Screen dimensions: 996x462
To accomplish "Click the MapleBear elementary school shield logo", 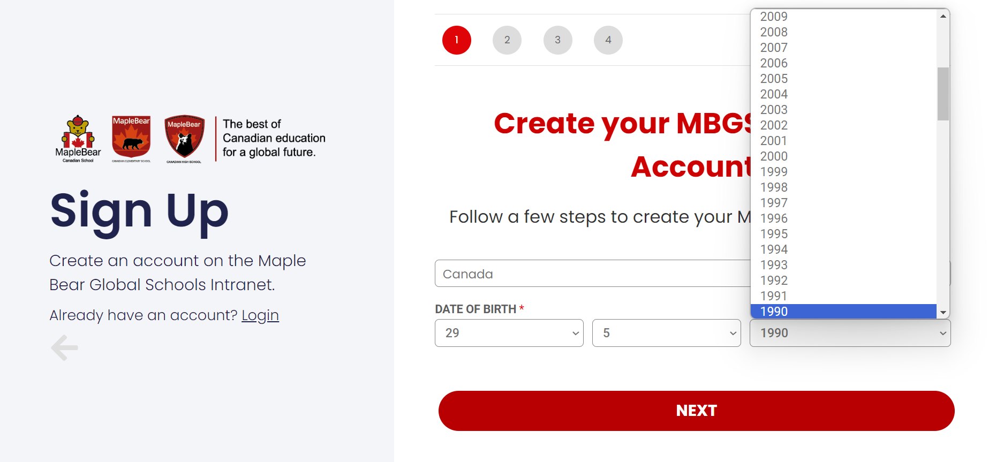I will (131, 139).
